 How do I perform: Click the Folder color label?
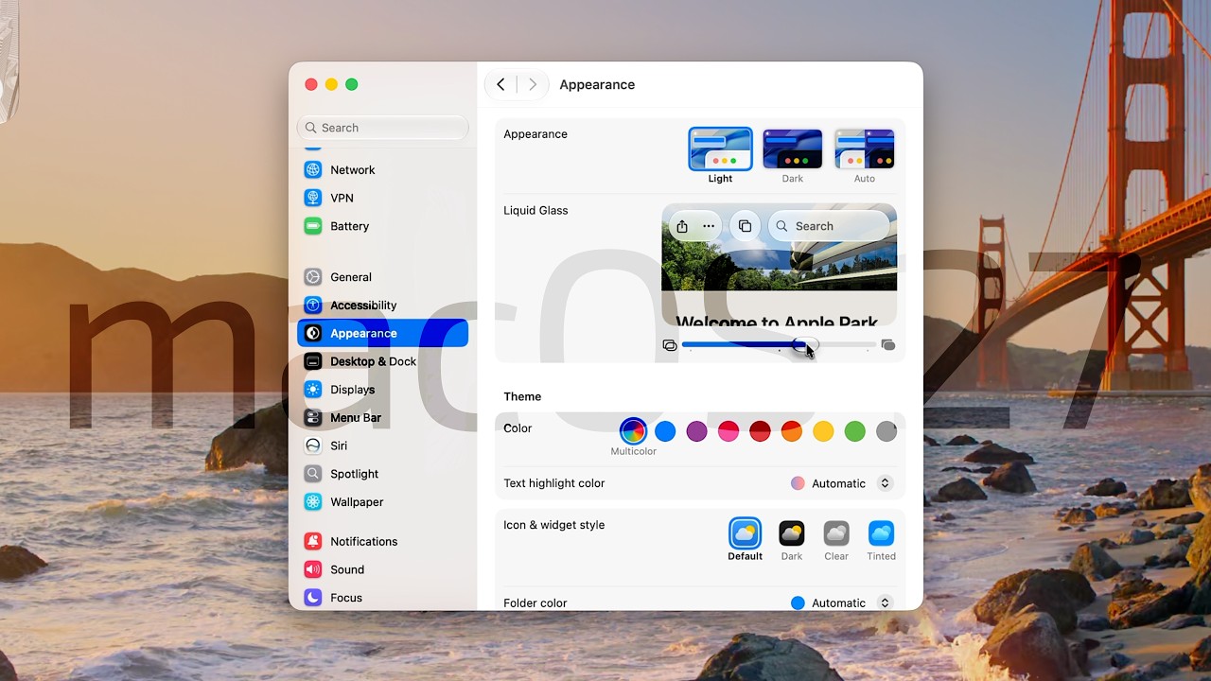[535, 602]
